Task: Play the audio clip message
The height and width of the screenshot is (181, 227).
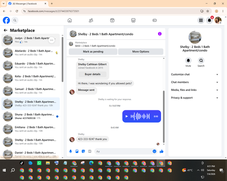Action: [x=127, y=116]
